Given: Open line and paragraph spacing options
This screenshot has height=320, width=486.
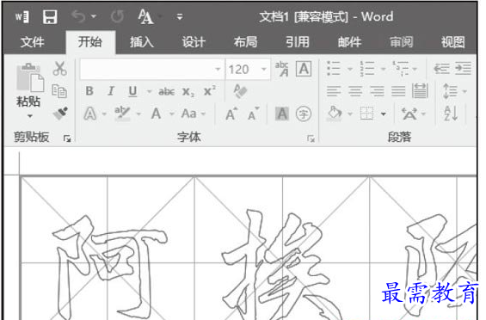Looking at the screenshot, I should click(x=450, y=91).
